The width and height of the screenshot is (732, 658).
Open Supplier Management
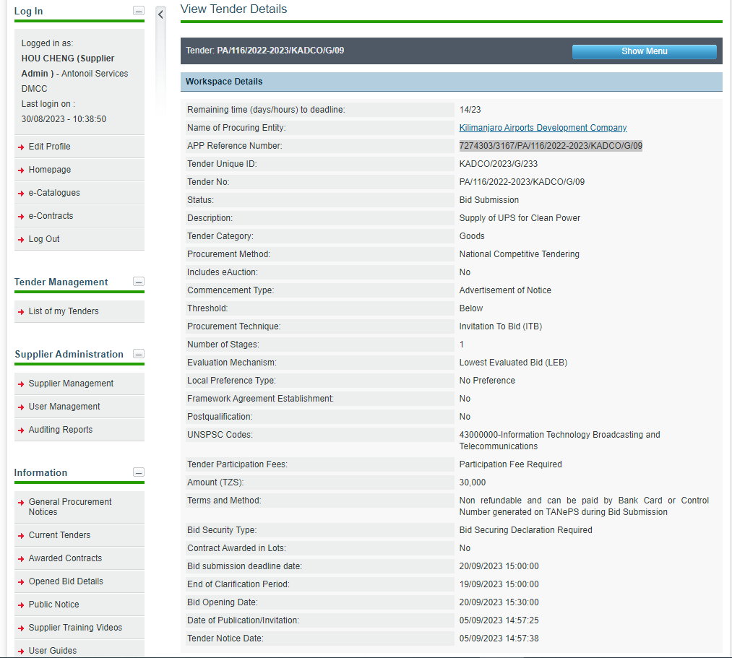(71, 384)
